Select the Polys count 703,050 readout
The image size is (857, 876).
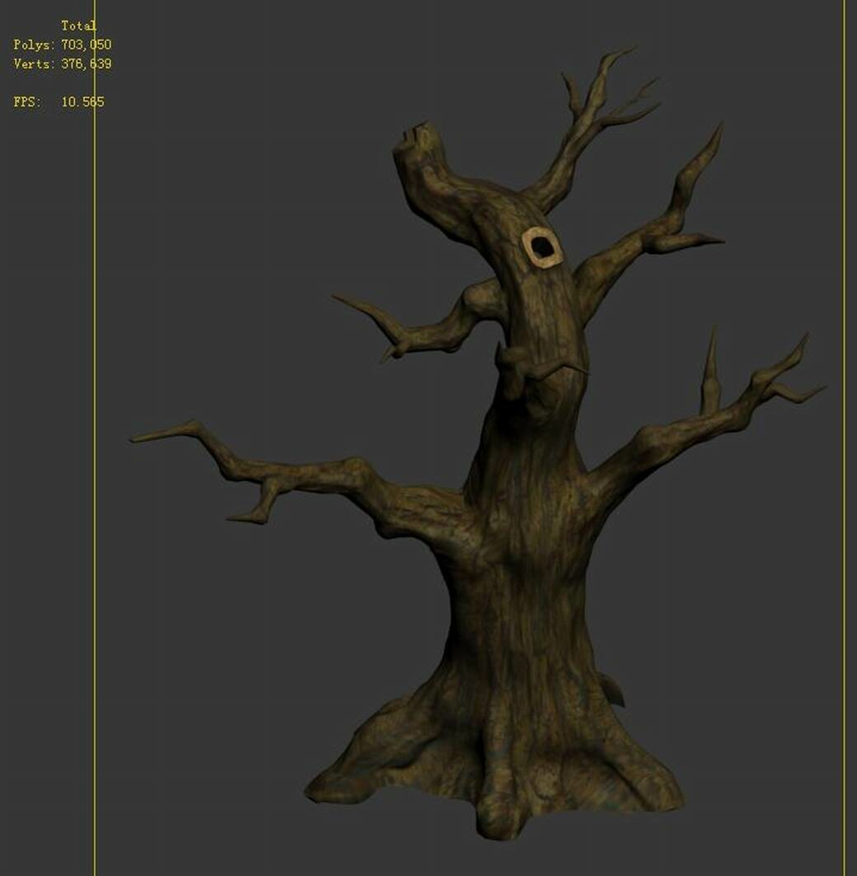click(x=86, y=45)
